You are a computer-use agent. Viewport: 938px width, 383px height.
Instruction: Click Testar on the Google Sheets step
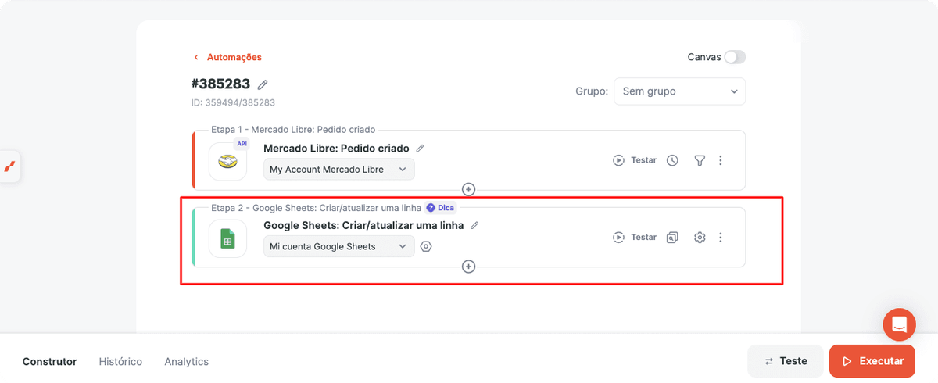tap(635, 237)
